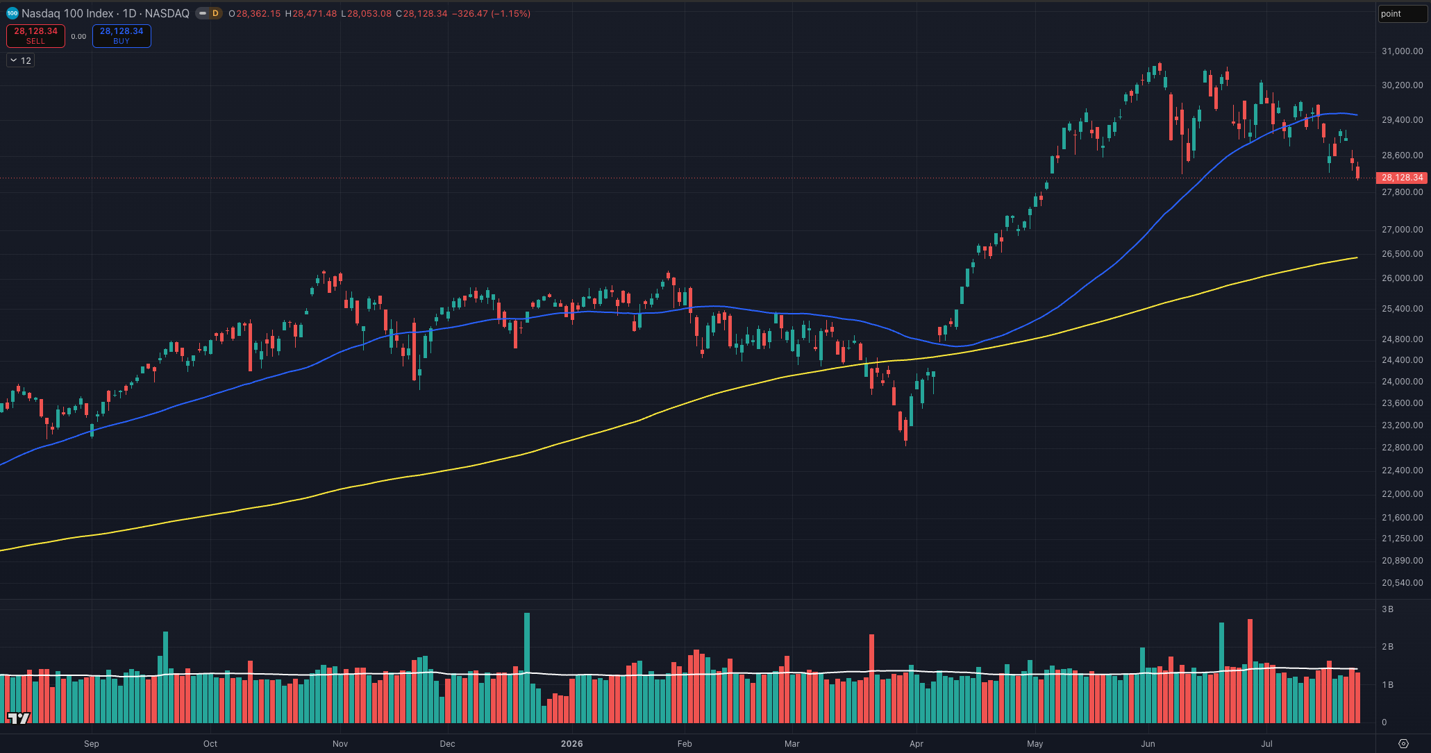Image resolution: width=1431 pixels, height=753 pixels.
Task: Click the 25,400.00 price axis label
Action: [x=1403, y=309]
